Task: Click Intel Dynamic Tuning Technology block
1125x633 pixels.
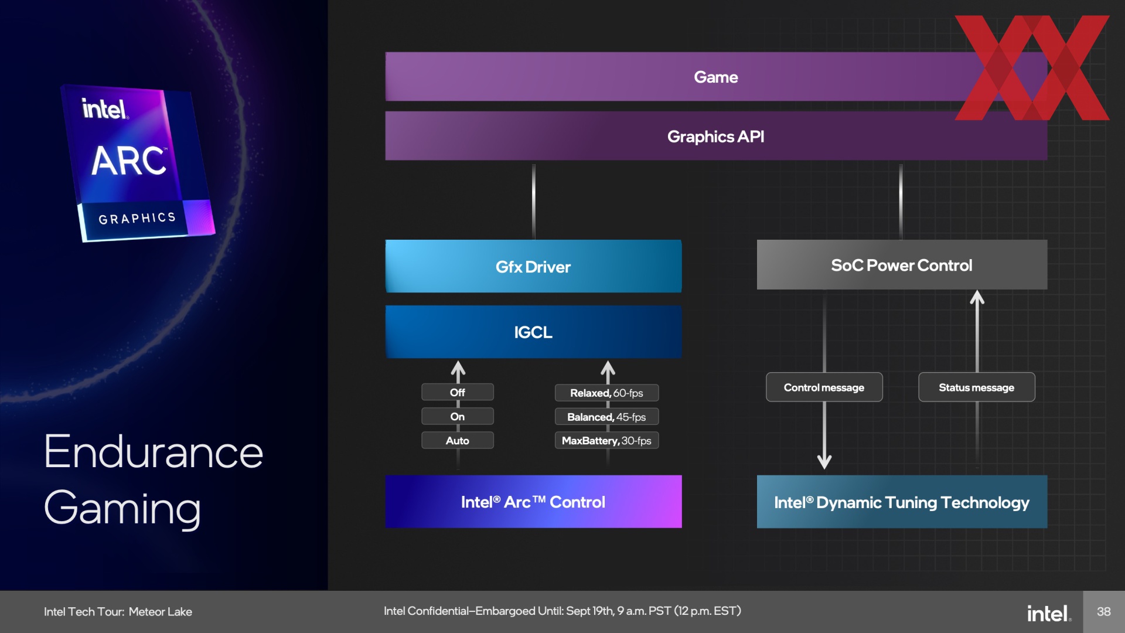Action: 902,502
